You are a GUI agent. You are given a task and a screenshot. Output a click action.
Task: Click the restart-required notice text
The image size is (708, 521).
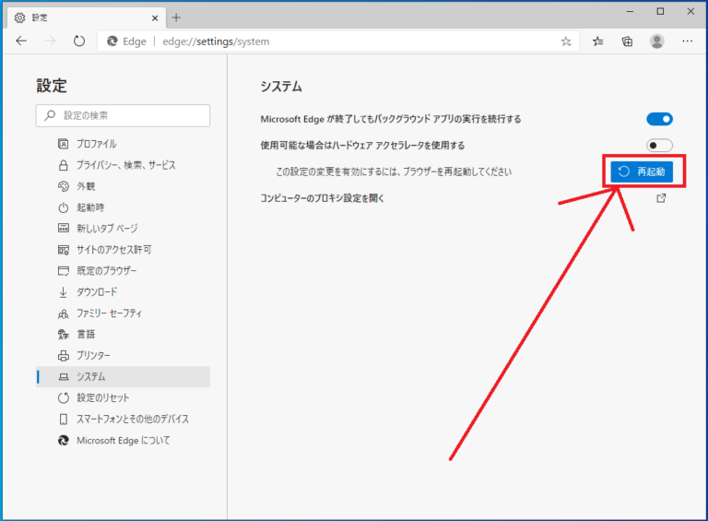394,172
